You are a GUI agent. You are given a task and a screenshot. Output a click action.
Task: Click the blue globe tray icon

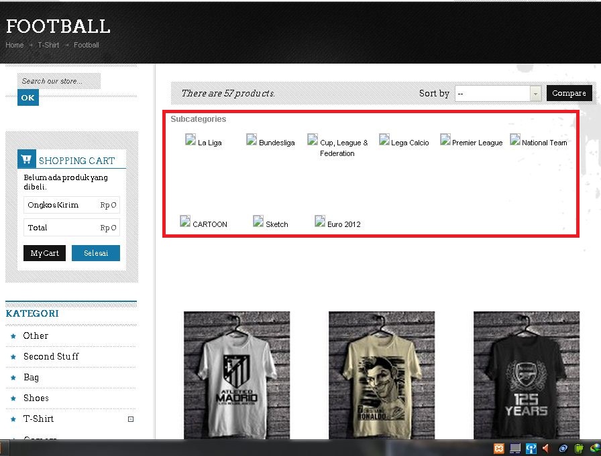pyautogui.click(x=563, y=449)
